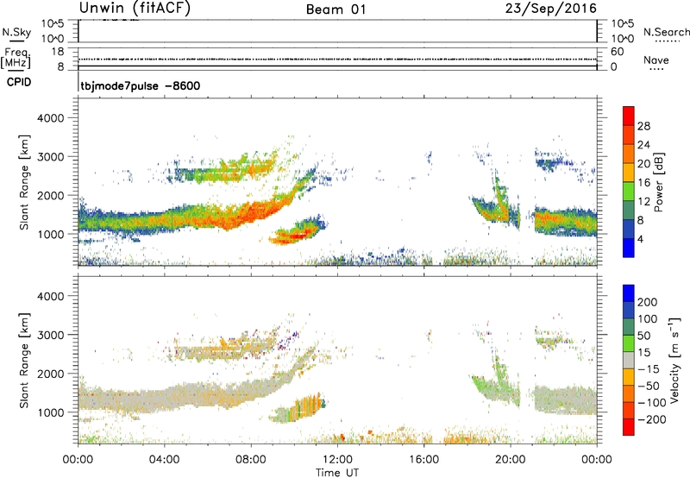
Task: Click the "-100" velocity colorbar label
Action: click(x=651, y=403)
